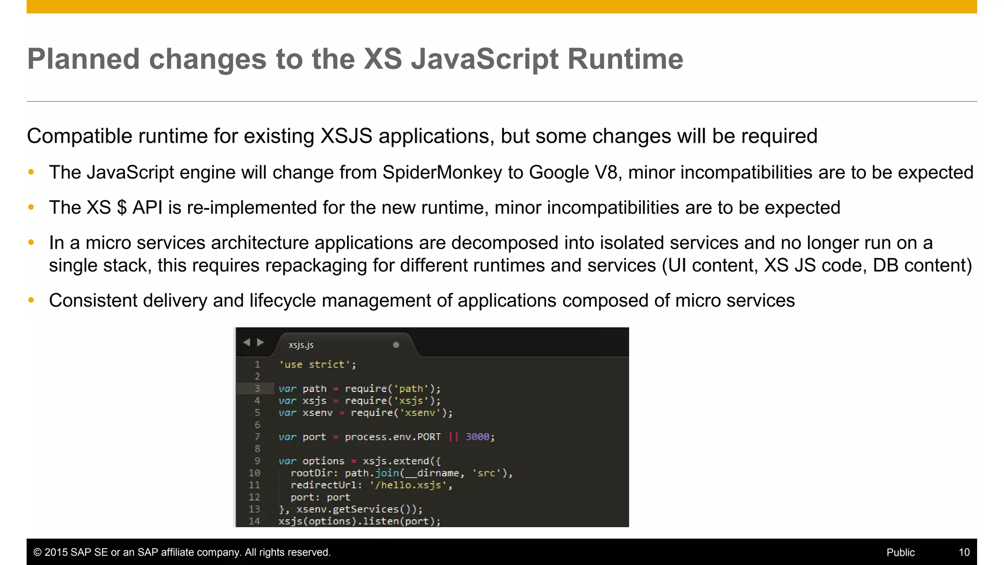Click the bullet about SpiderMonkey to Google V8
This screenshot has height=565, width=1004.
pyautogui.click(x=511, y=173)
